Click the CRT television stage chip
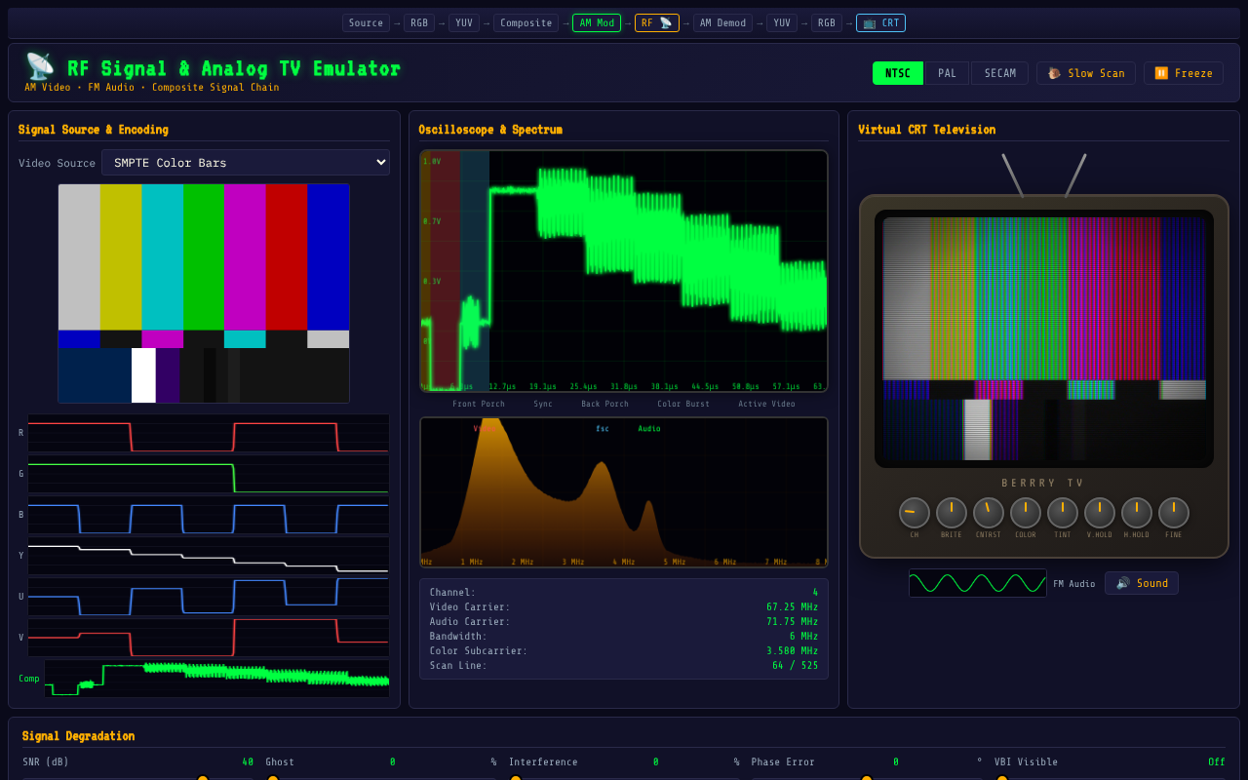The image size is (1248, 780). click(880, 22)
